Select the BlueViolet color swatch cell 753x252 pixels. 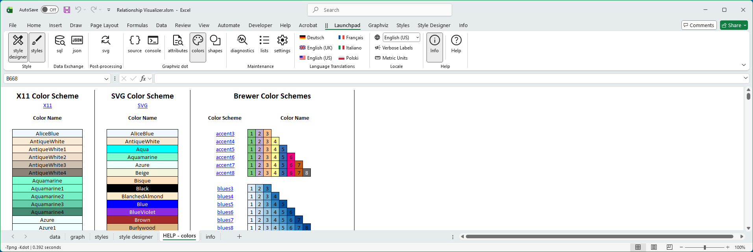(x=142, y=212)
